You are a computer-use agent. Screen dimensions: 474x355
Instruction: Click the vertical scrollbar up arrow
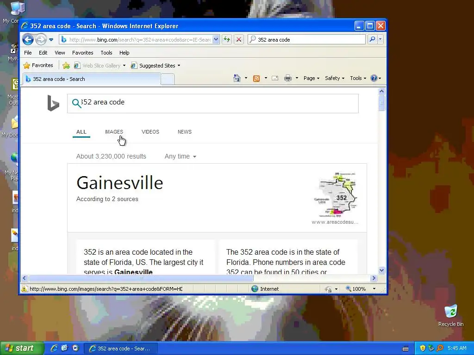point(381,91)
